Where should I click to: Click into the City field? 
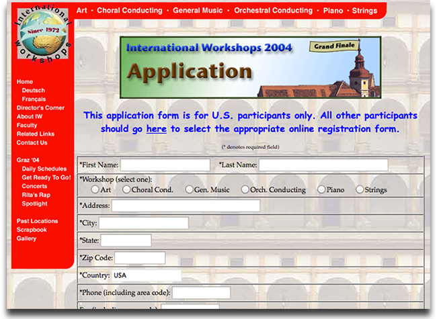(x=143, y=223)
